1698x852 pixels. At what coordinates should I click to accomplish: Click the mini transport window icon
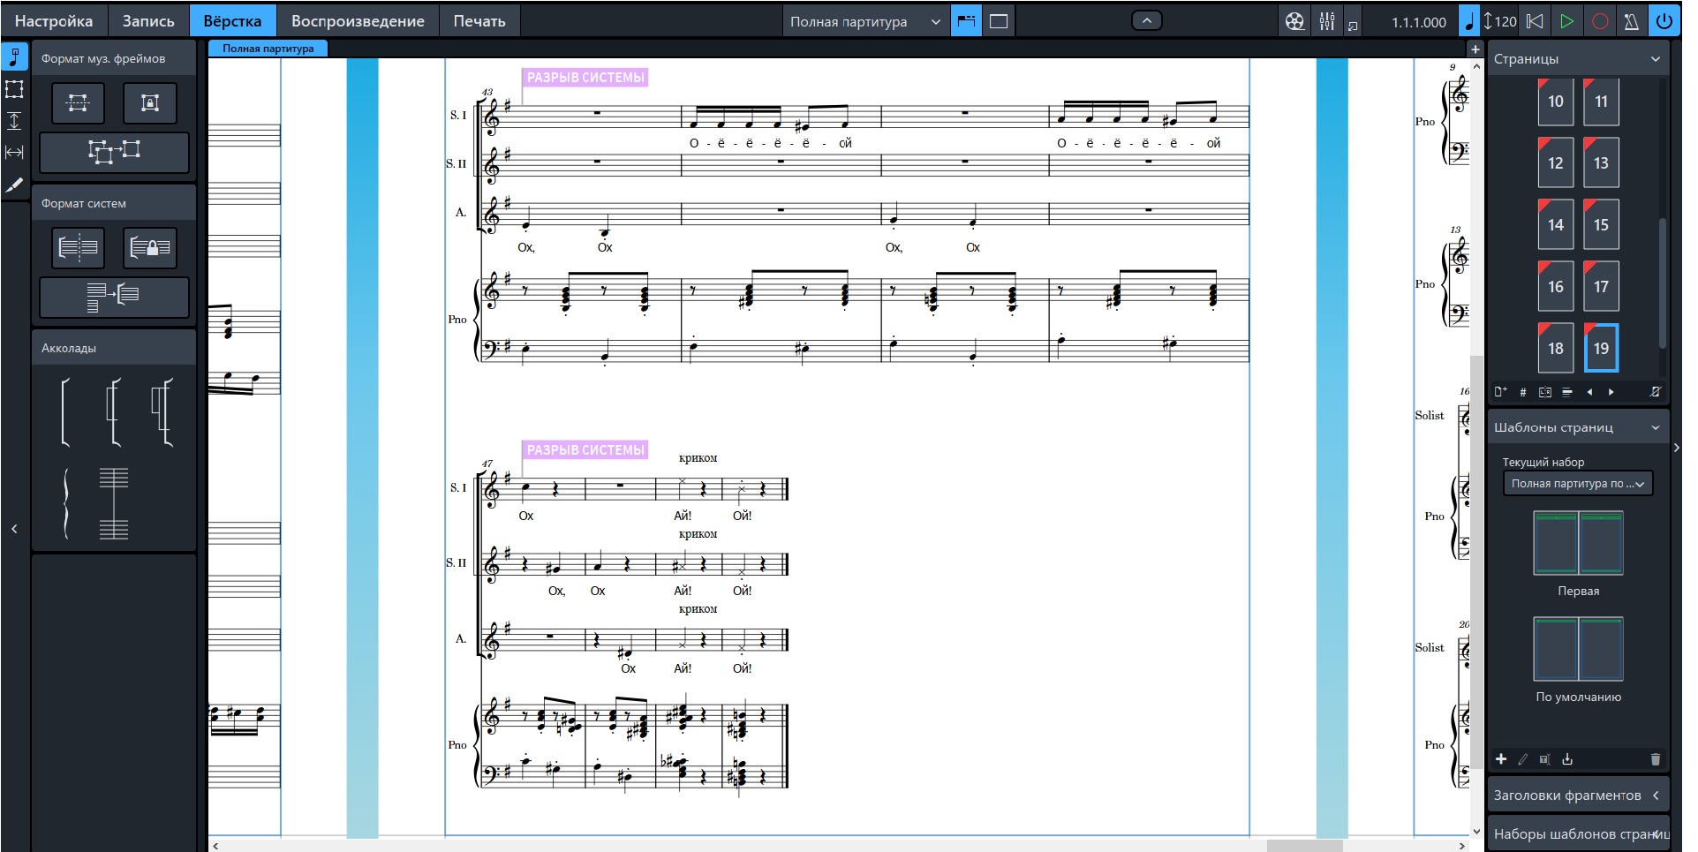pyautogui.click(x=1353, y=26)
